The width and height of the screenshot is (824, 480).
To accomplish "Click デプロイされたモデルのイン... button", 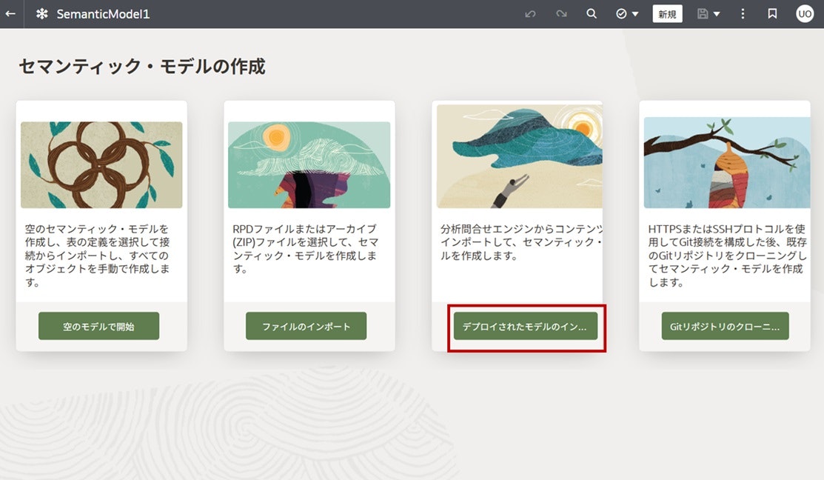I will tap(526, 326).
